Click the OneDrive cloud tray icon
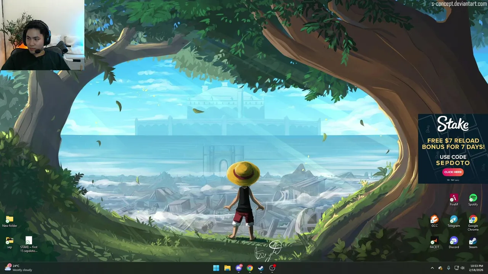 [x=440, y=268]
